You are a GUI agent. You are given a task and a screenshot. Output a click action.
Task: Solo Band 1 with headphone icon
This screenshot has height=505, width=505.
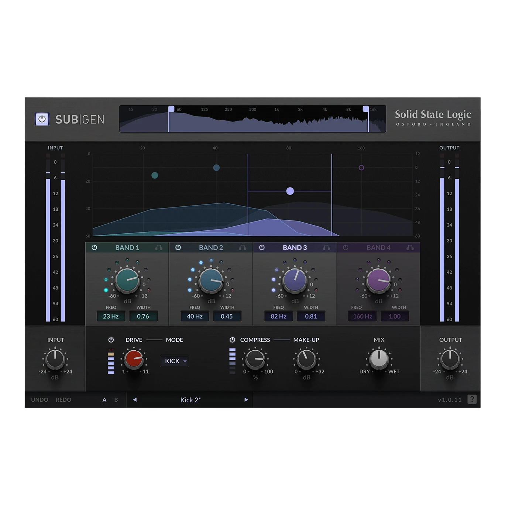pyautogui.click(x=159, y=248)
